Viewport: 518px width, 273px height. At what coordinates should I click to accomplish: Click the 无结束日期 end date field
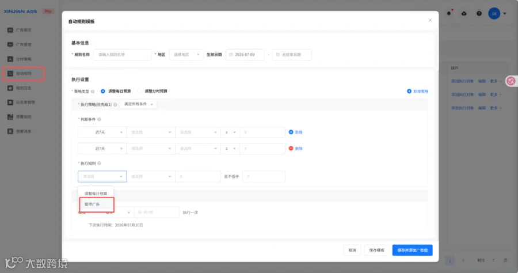point(292,55)
